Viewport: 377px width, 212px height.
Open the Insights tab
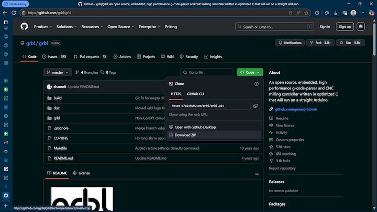213,57
